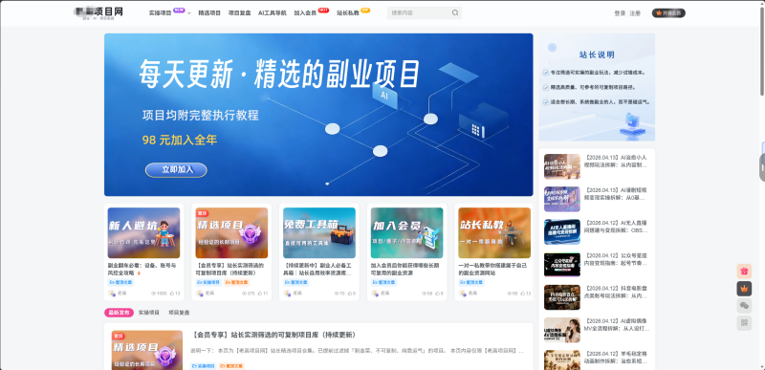Click author avatar on 精选项目 card
Screen dimensions: 765x370
tap(200, 294)
